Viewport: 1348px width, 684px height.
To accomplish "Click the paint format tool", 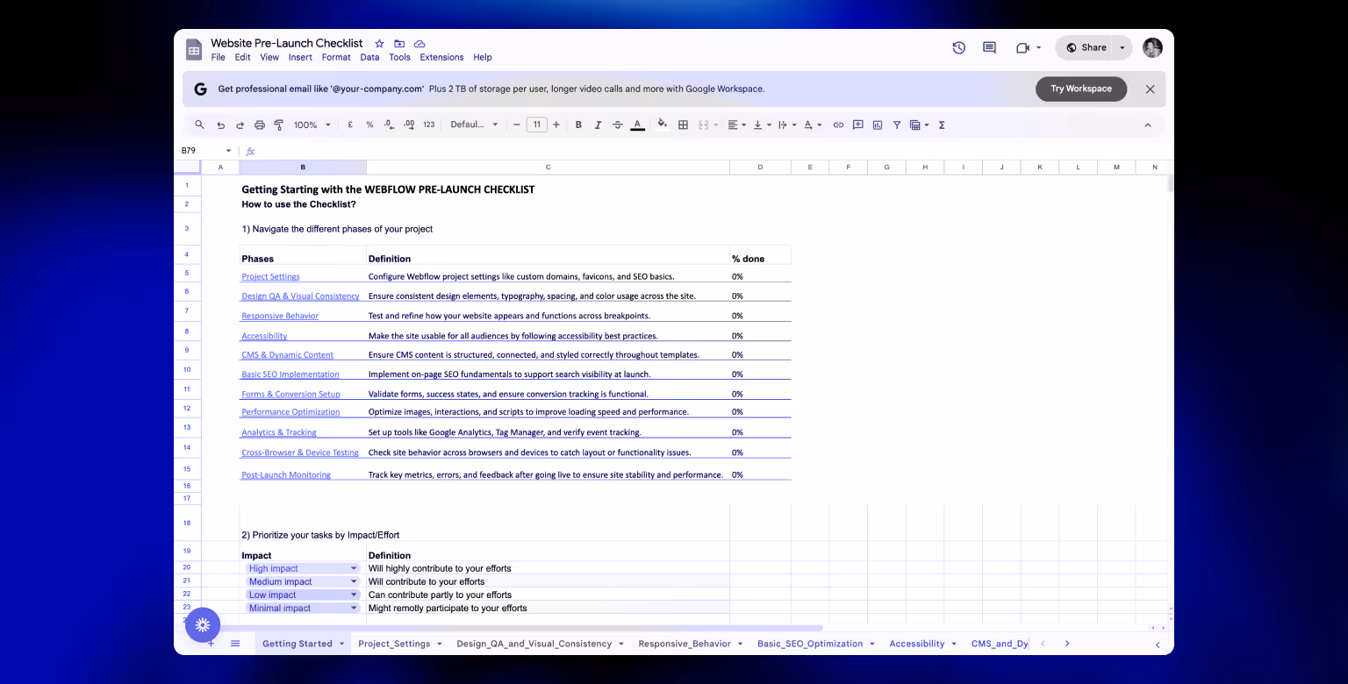I will 278,125.
